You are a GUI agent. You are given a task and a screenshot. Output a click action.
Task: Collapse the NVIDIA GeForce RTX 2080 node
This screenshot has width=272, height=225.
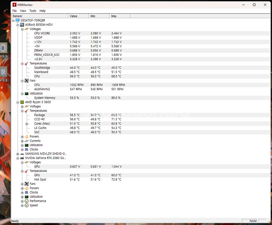point(18,158)
